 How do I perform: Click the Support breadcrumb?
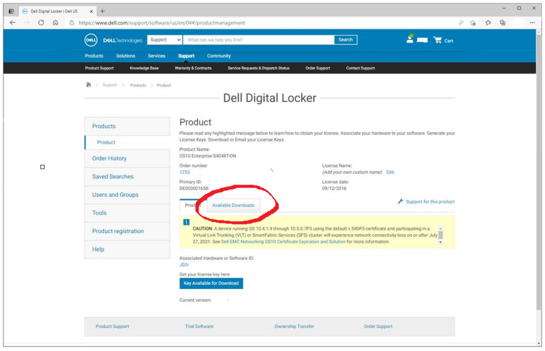coord(110,85)
